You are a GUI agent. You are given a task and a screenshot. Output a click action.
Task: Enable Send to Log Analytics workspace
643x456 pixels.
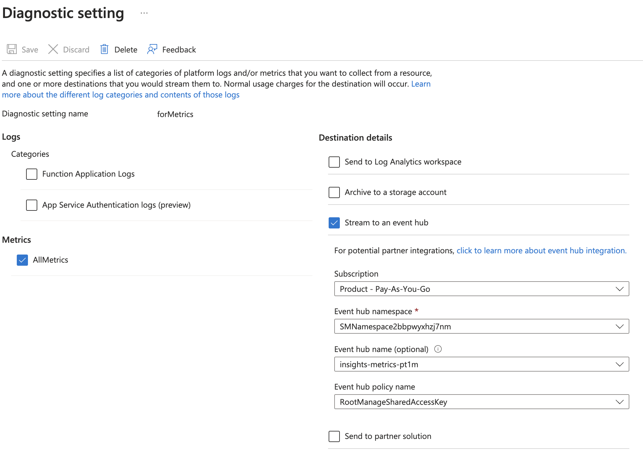point(334,162)
